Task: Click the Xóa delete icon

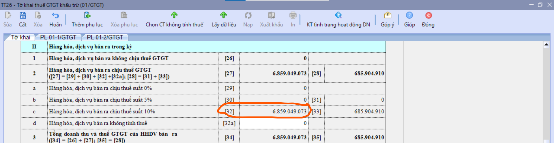Action: (38, 16)
